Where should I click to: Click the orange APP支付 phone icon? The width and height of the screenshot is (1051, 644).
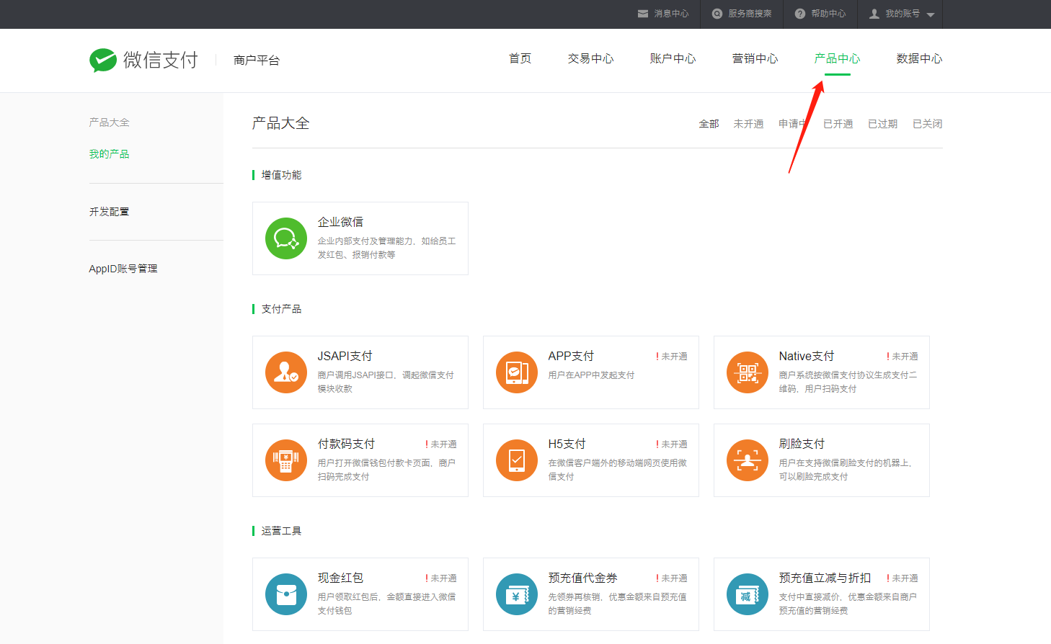(x=517, y=372)
